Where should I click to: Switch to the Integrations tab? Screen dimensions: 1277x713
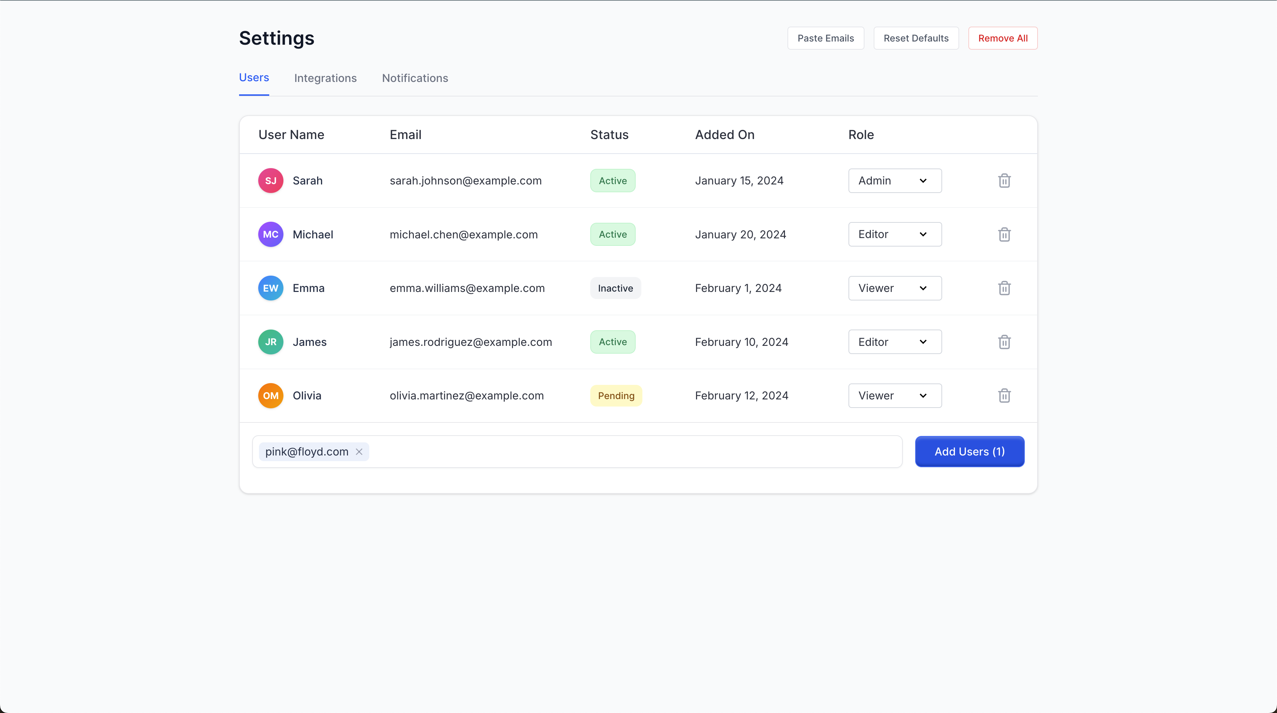coord(325,78)
